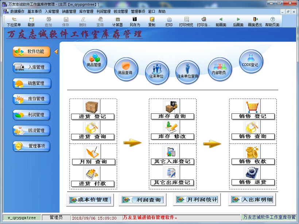Open the 库存管理 menu
This screenshot has height=224, width=299.
coord(86,11)
